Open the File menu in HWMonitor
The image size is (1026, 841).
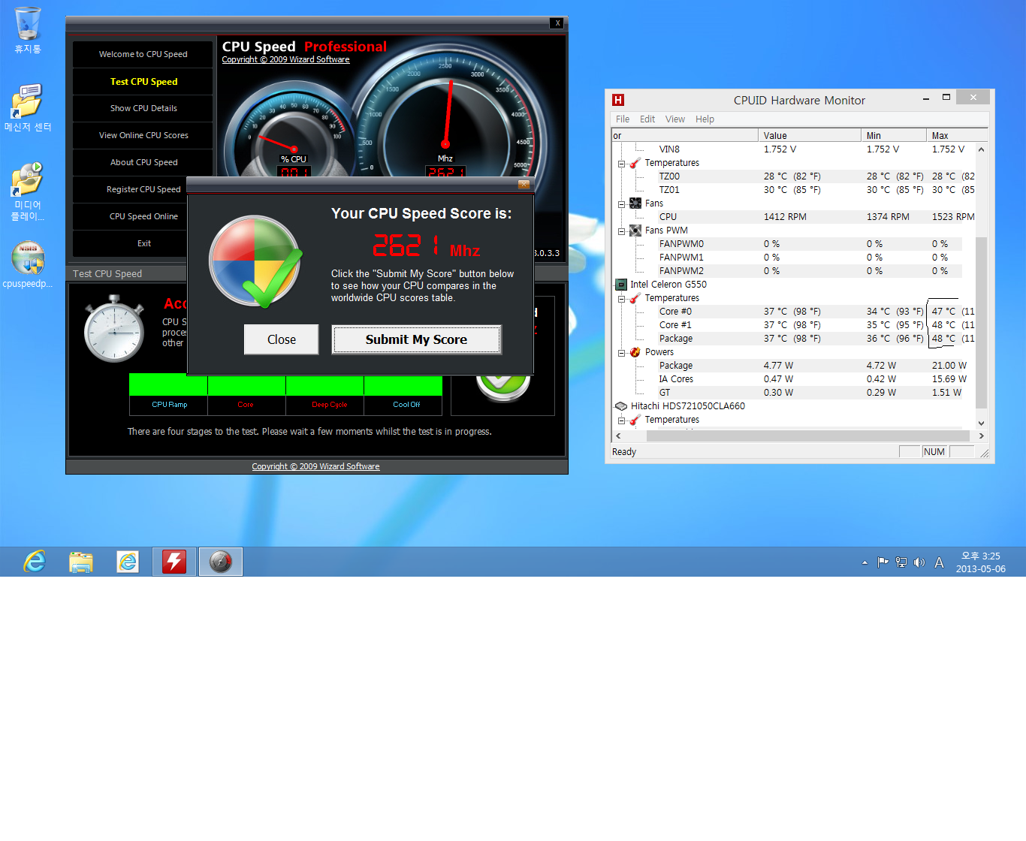(x=623, y=119)
